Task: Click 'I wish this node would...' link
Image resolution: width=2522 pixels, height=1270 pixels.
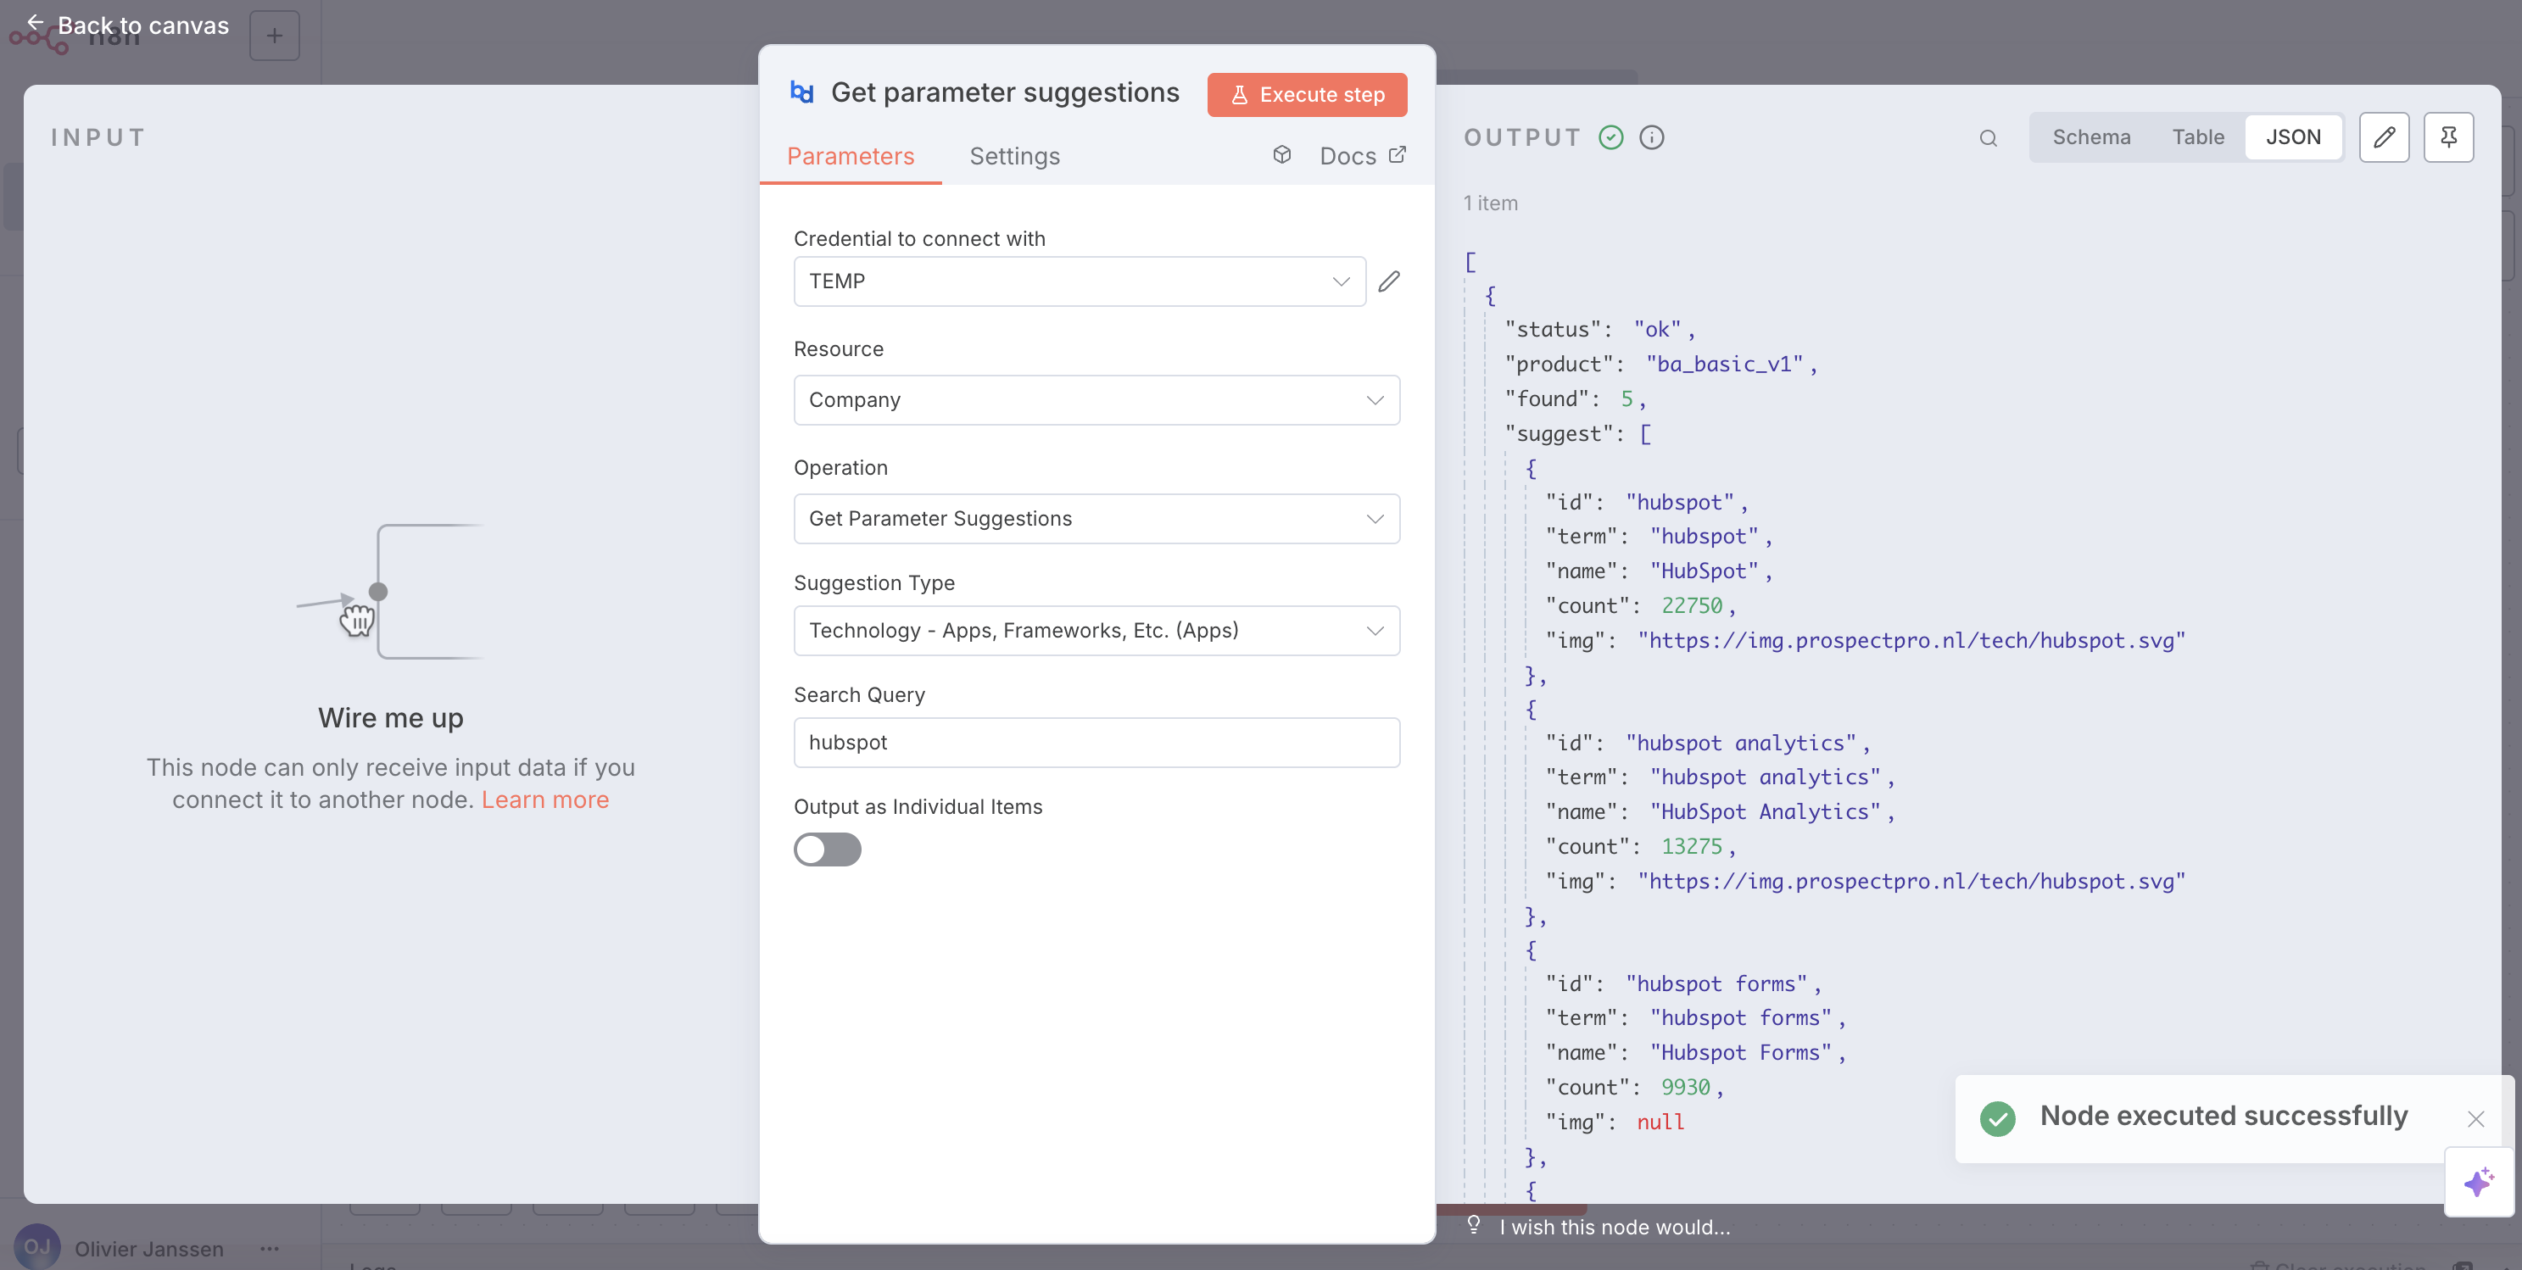Action: [1615, 1227]
